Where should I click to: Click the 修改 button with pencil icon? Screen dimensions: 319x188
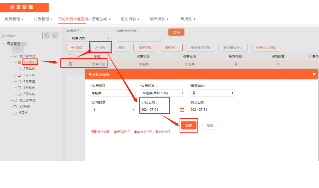point(100,48)
